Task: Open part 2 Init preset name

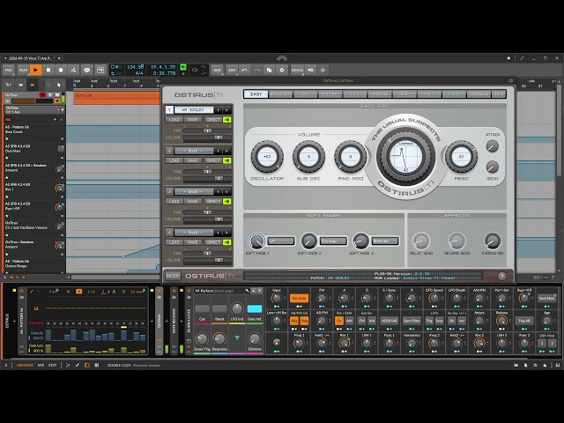Action: pos(194,151)
